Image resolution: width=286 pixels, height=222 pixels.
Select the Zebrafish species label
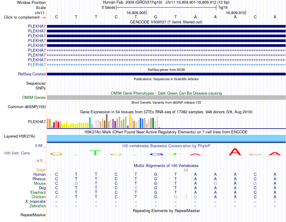[x=38, y=206]
